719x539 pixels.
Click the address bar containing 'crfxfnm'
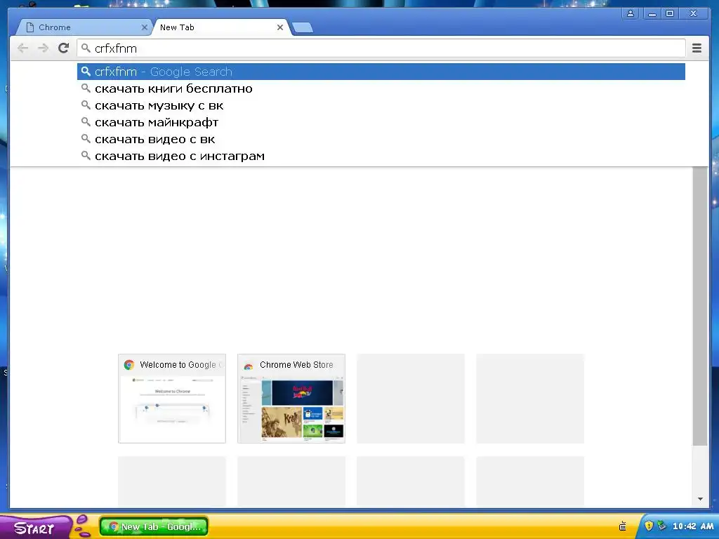tap(381, 48)
